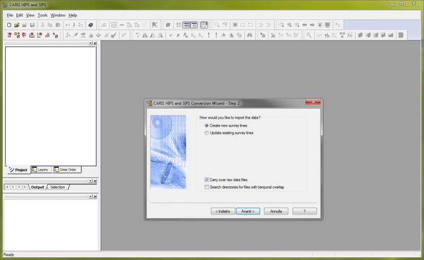The height and width of the screenshot is (260, 424).
Task: Click the left arrow previous view icon
Action: [x=304, y=25]
